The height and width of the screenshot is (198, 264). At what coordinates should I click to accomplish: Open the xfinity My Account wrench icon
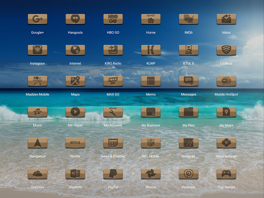(x=113, y=112)
